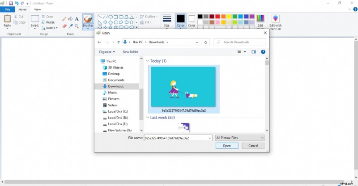The image size is (358, 186).
Task: Collapse the Last week (82) group
Action: [148, 118]
